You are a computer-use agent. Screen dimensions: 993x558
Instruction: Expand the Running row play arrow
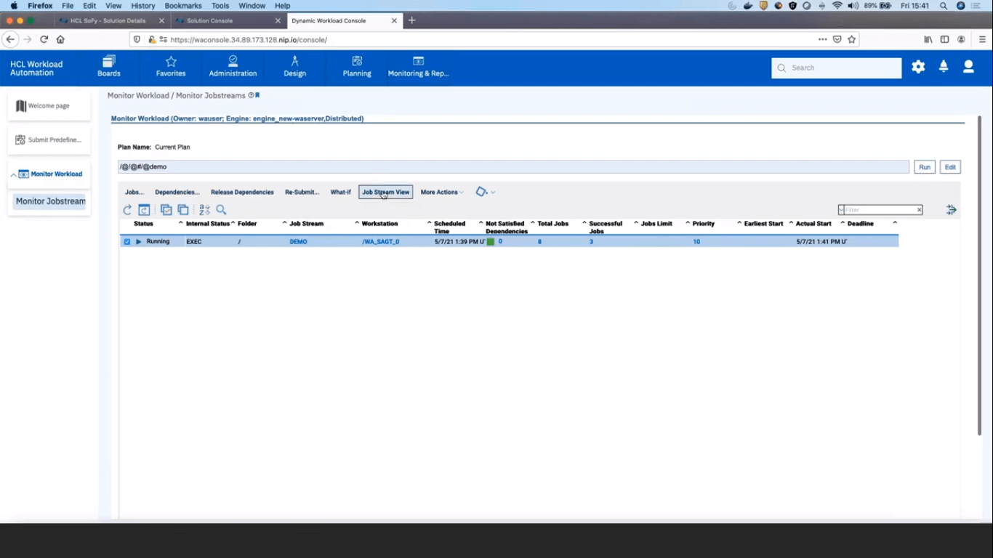(139, 242)
